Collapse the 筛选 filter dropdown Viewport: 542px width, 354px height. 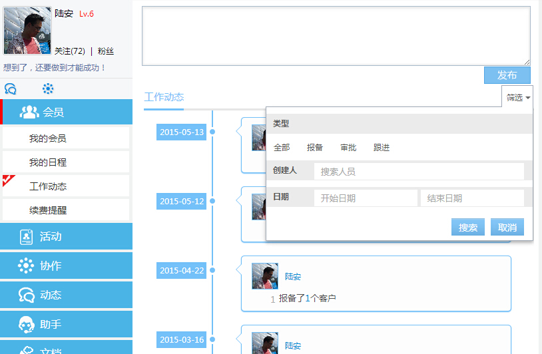[518, 97]
